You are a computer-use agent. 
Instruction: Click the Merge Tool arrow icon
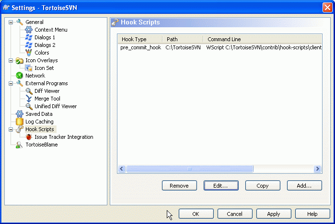coord(29,99)
